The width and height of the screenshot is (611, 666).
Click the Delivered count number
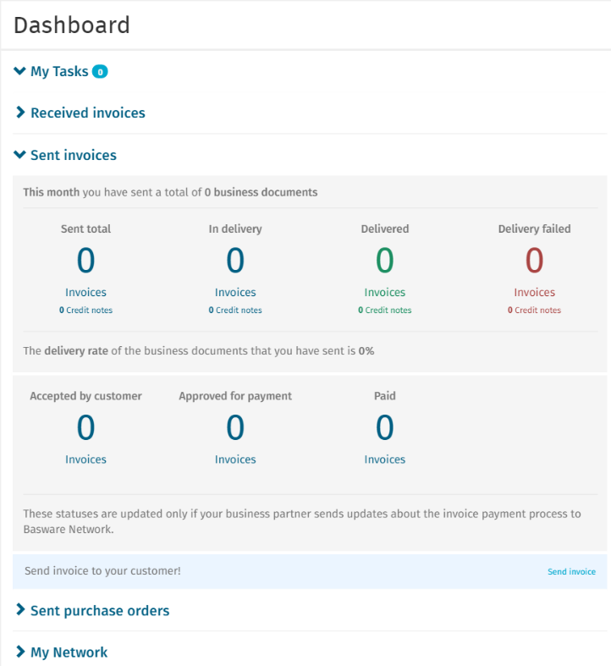coord(385,261)
